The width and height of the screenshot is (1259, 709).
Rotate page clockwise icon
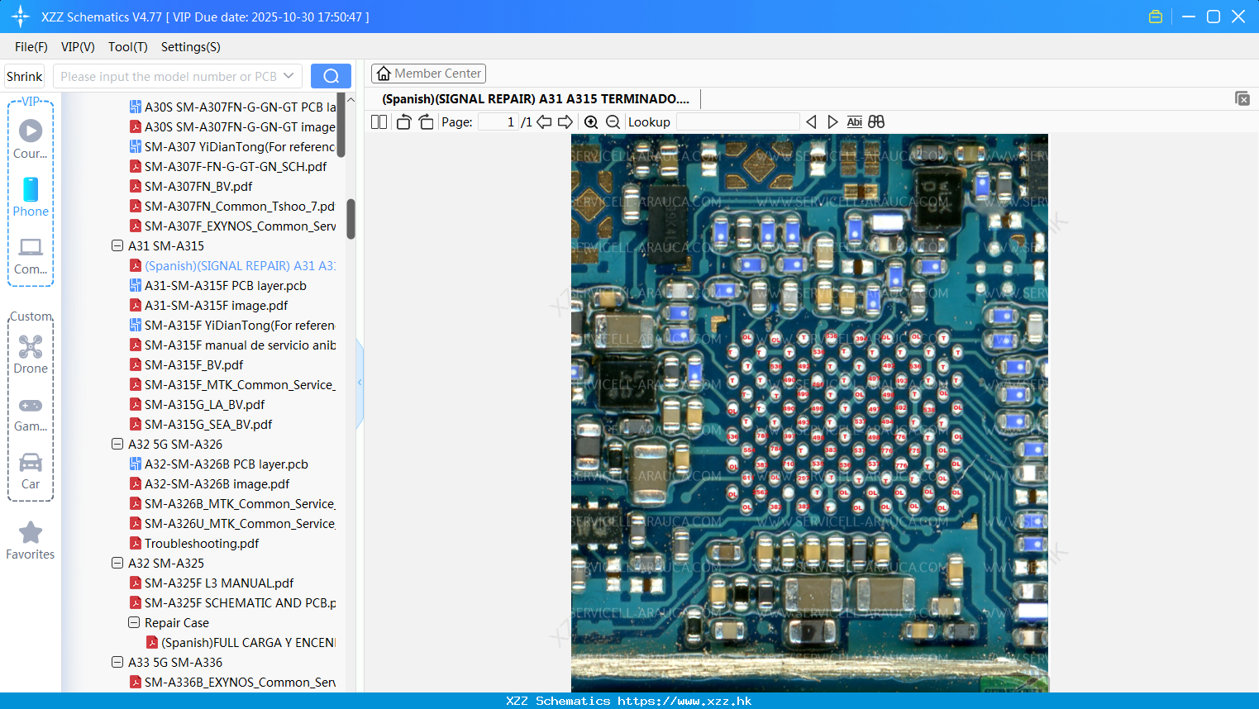tap(426, 121)
